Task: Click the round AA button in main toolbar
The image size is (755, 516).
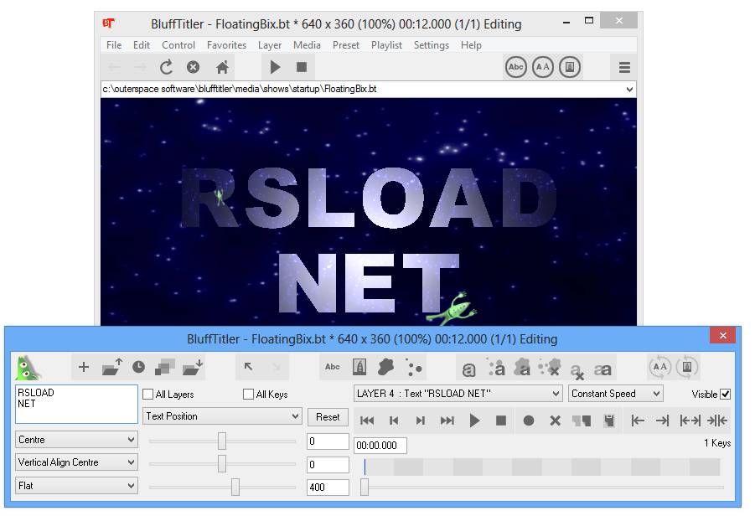Action: (543, 67)
